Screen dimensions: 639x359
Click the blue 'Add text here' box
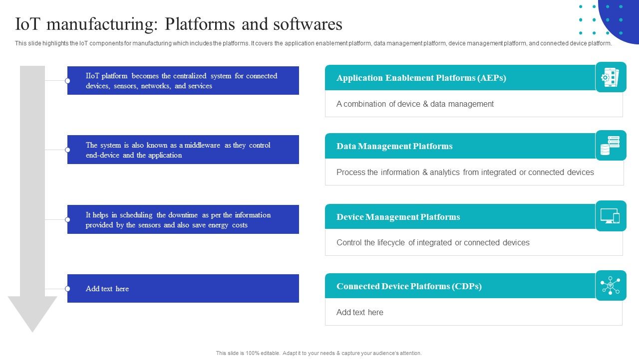183,288
